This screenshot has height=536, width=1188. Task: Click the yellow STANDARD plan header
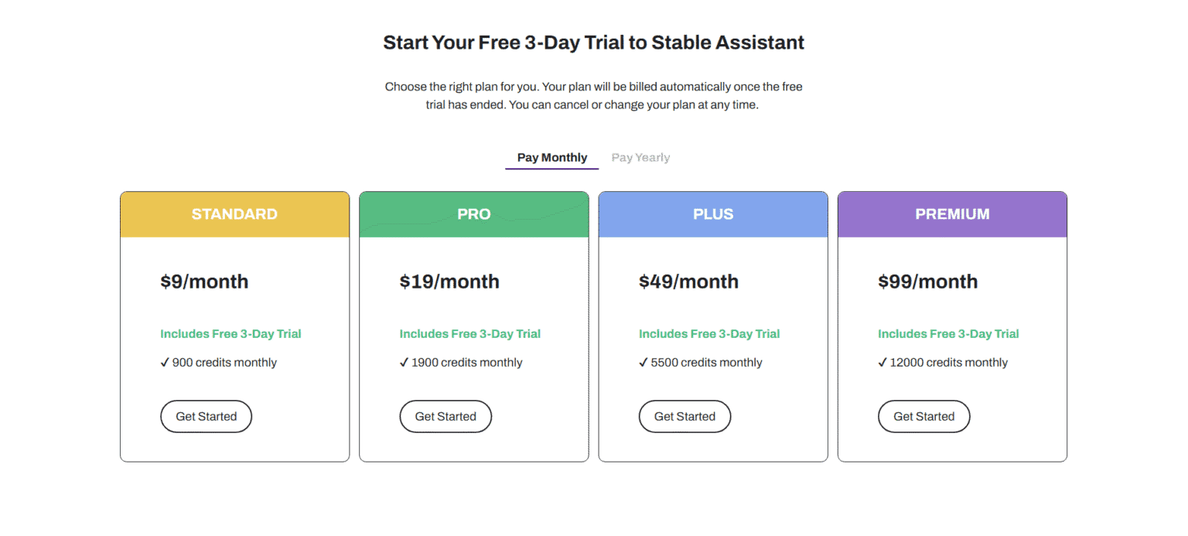[x=234, y=214]
